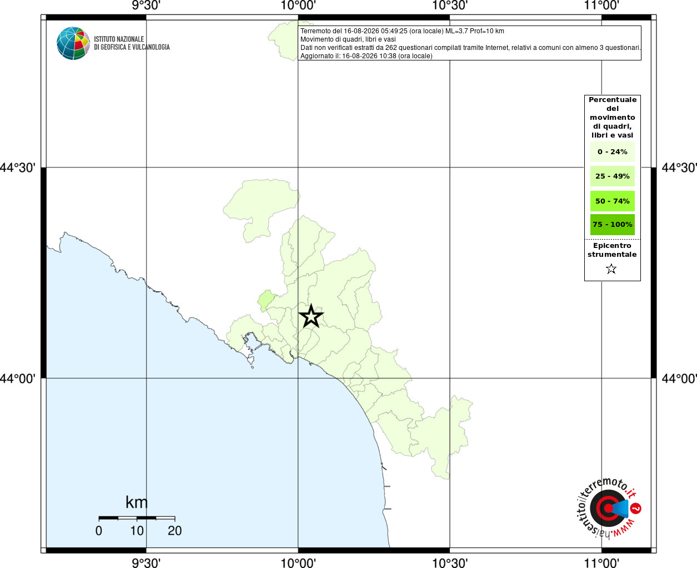Image resolution: width=697 pixels, height=568 pixels.
Task: Click the epicenter star on the map
Action: 311,316
